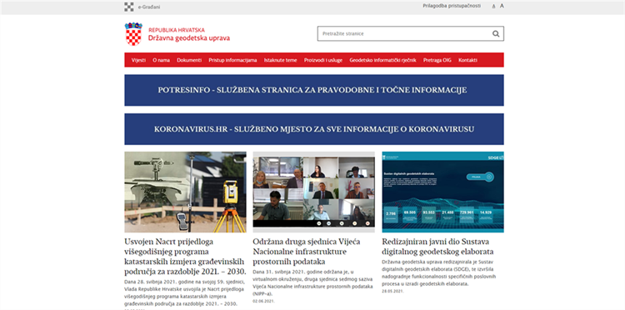Open Pristup informacijama menu
625x310 pixels.
pos(232,60)
